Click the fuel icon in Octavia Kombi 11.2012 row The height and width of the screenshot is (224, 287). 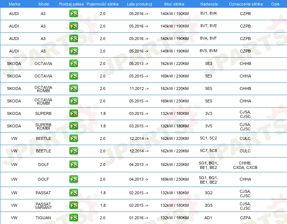73,88
